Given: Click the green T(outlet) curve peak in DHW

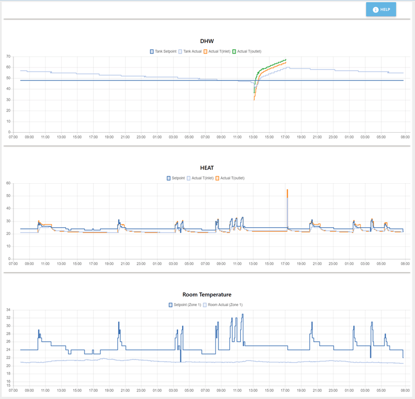Looking at the screenshot, I should [286, 60].
